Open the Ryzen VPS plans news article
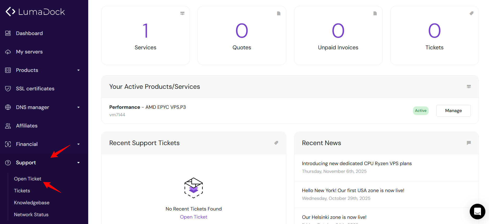The image size is (489, 224). [357, 163]
